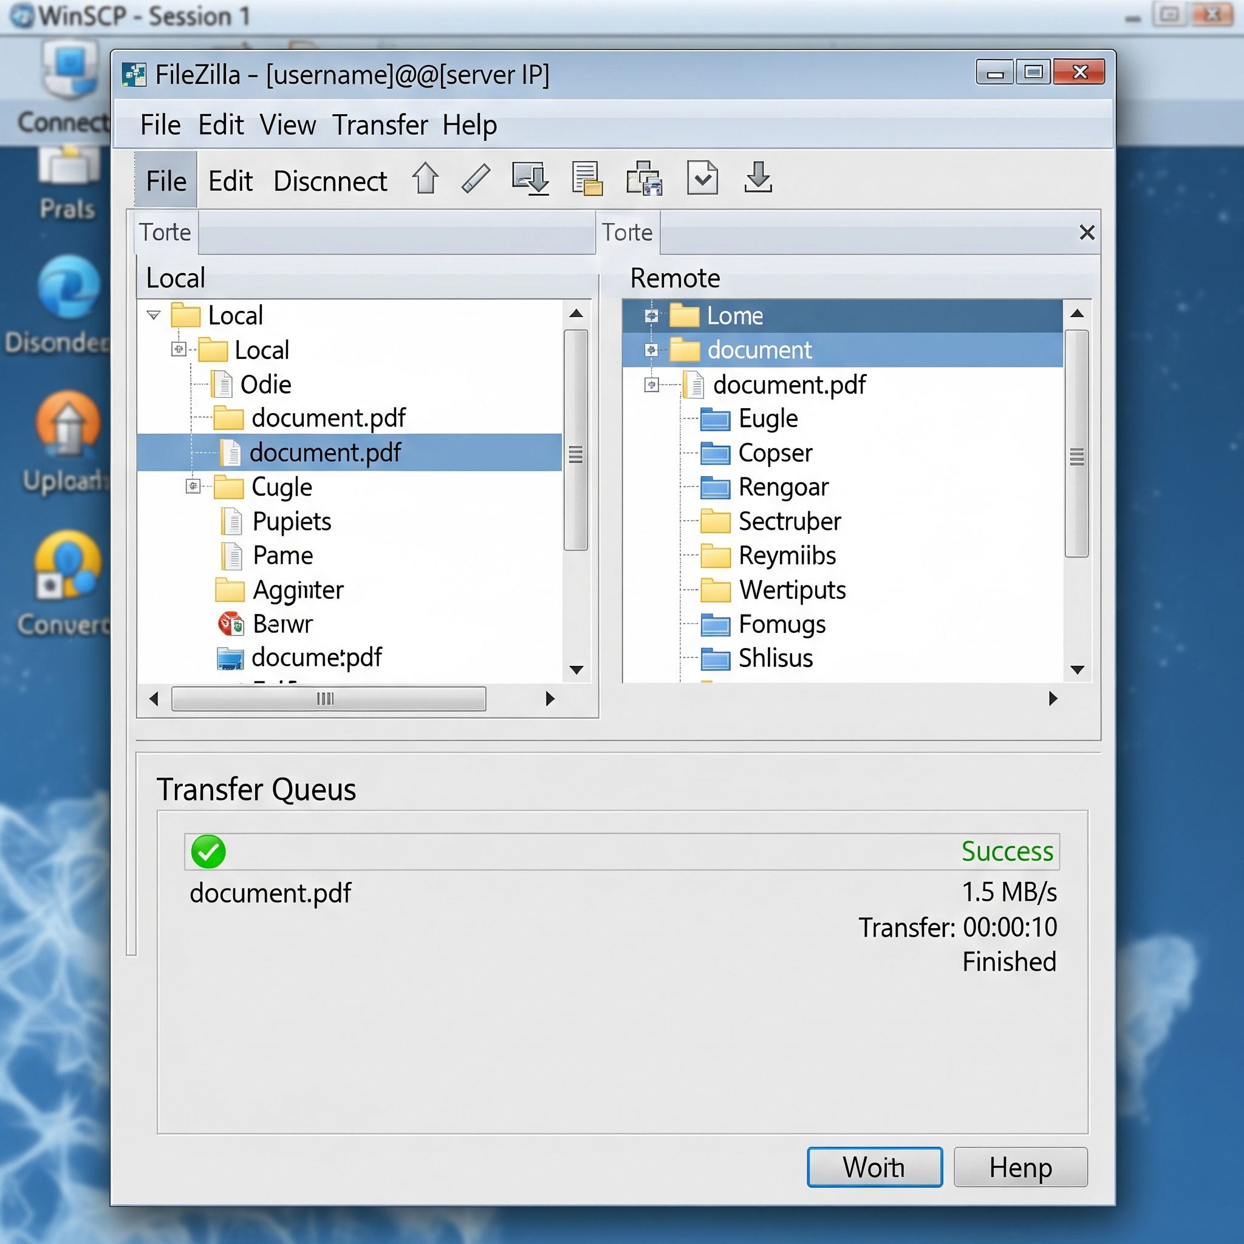This screenshot has height=1244, width=1244.
Task: Click the print toolbar icon
Action: pyautogui.click(x=644, y=179)
